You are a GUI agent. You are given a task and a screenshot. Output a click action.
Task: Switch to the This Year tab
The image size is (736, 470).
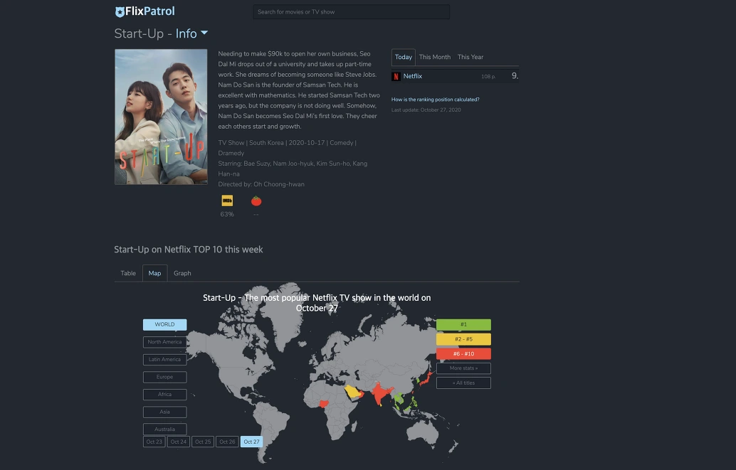[470, 57]
